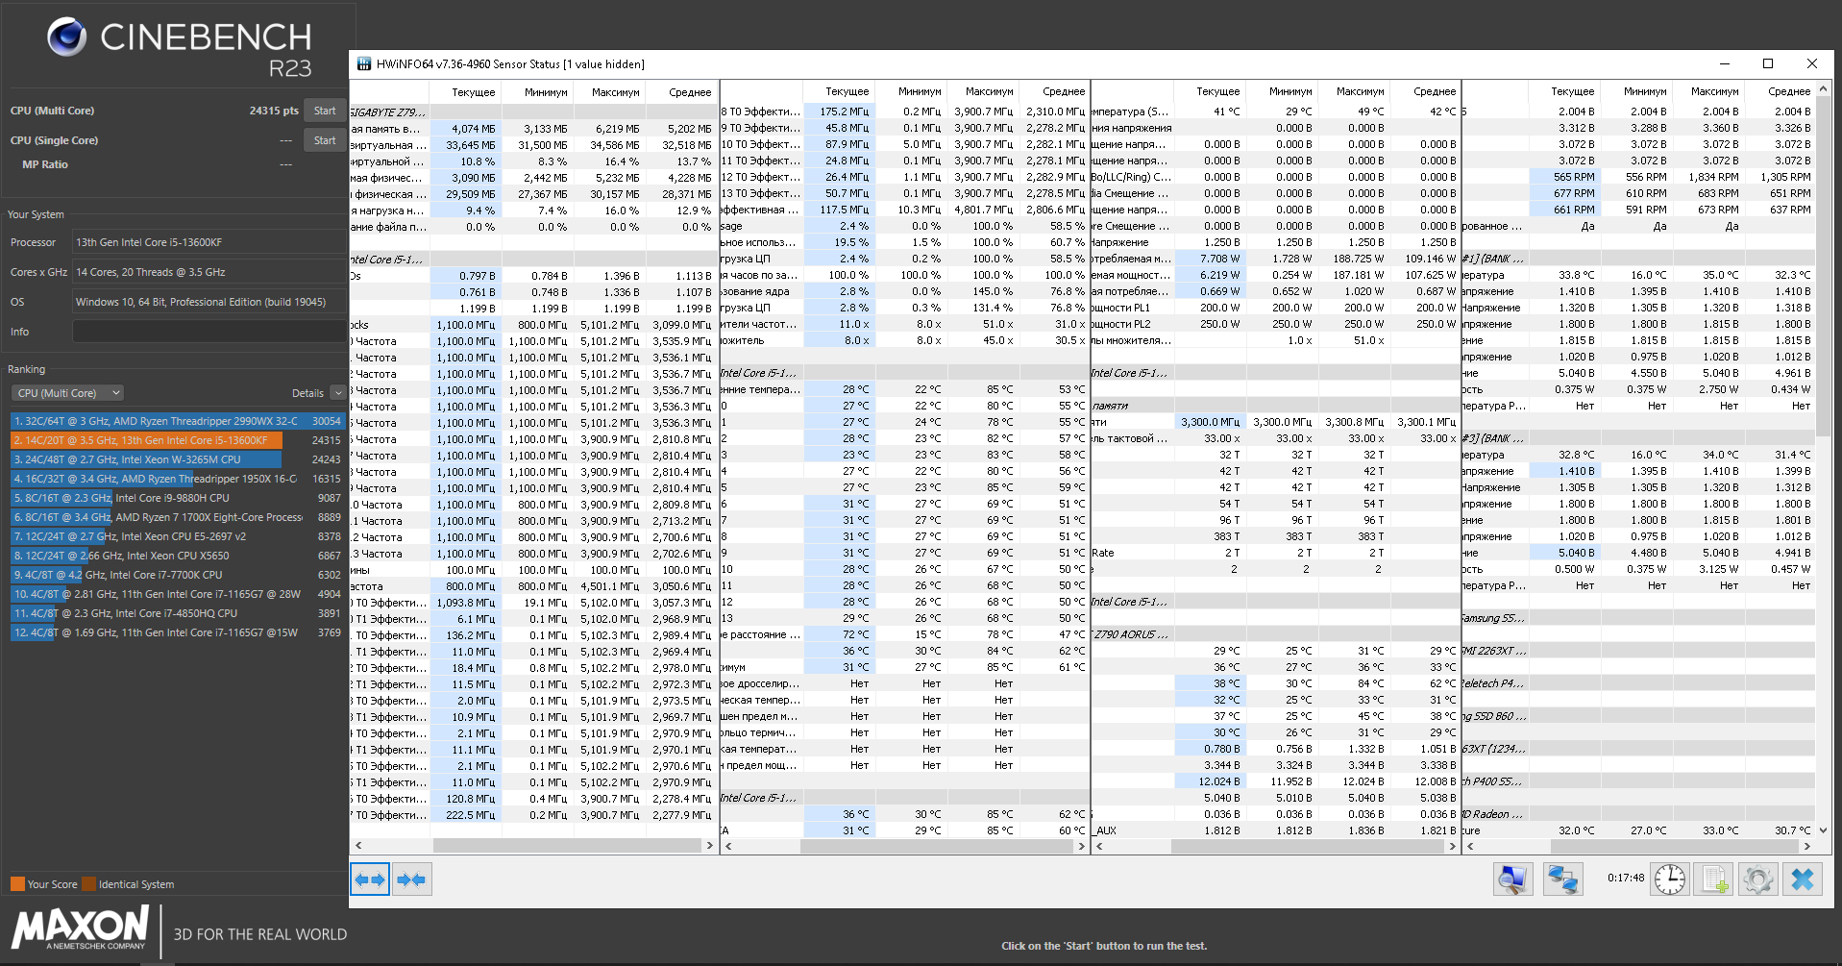The width and height of the screenshot is (1842, 966).
Task: Select ranking row i7-1165G7 @ 28W
Action: [x=177, y=594]
